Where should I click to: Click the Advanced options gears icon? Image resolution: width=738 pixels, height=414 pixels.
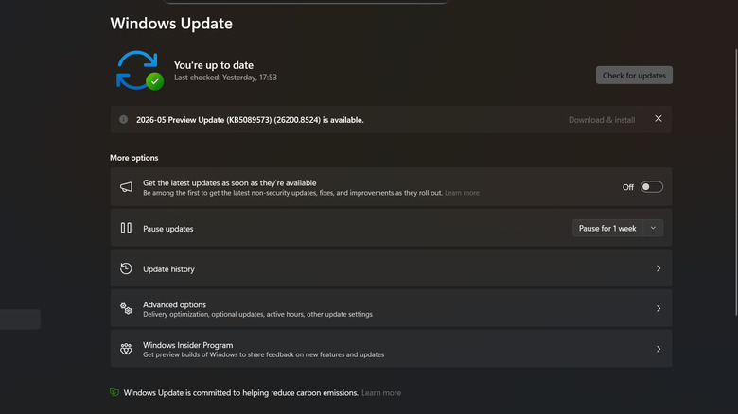coord(126,309)
